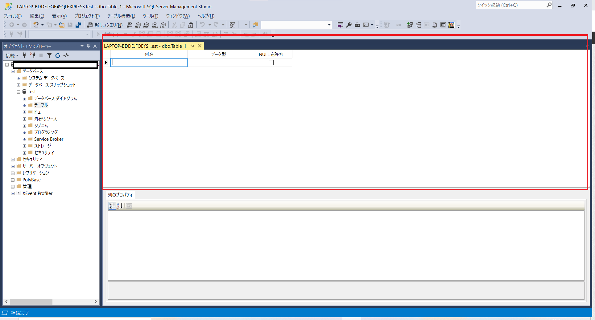Open the 表示(V) menu
This screenshot has width=595, height=320.
(x=59, y=16)
